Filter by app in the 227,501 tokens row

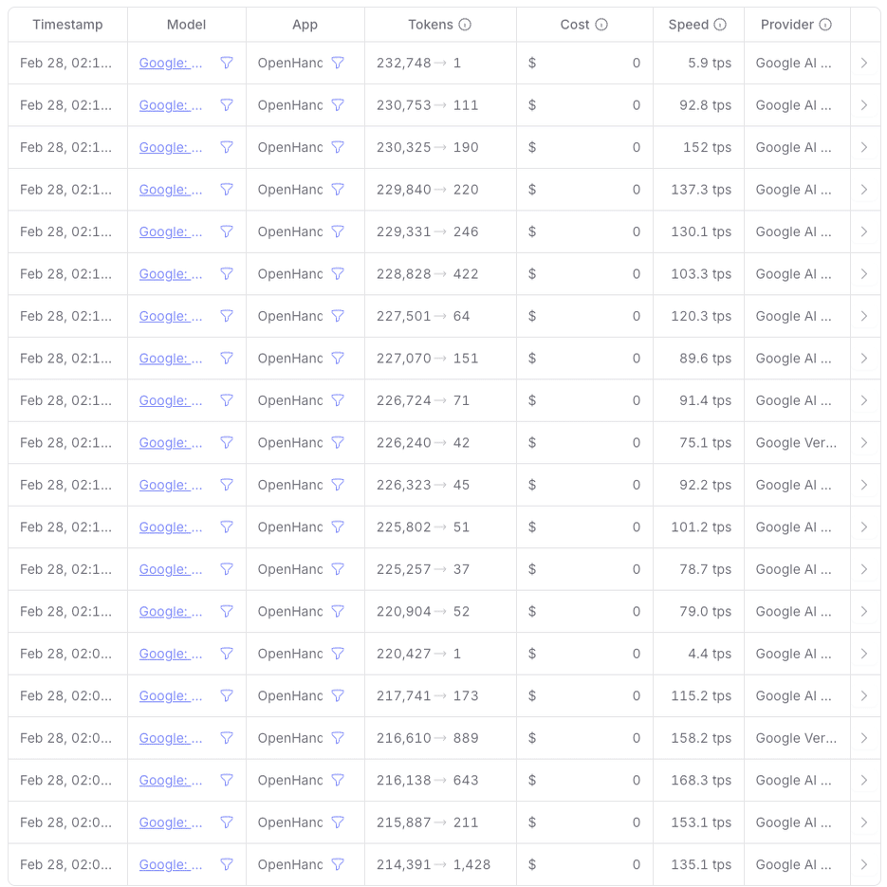tap(338, 316)
